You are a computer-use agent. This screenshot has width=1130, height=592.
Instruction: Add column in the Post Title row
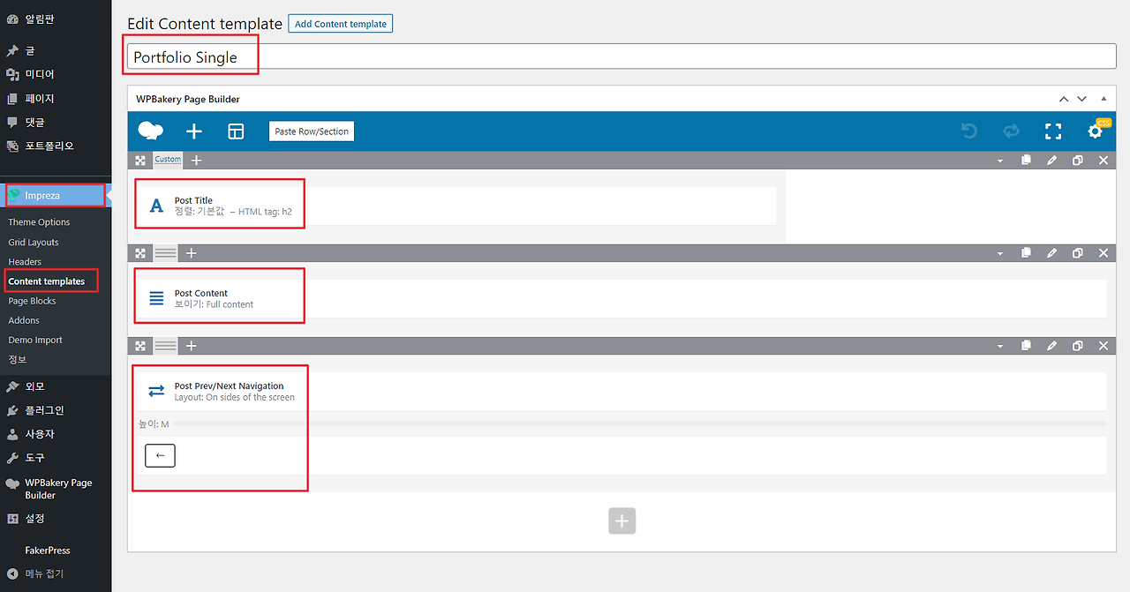tap(196, 161)
